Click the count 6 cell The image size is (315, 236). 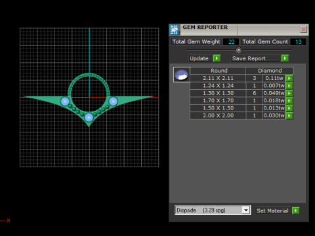(x=254, y=93)
